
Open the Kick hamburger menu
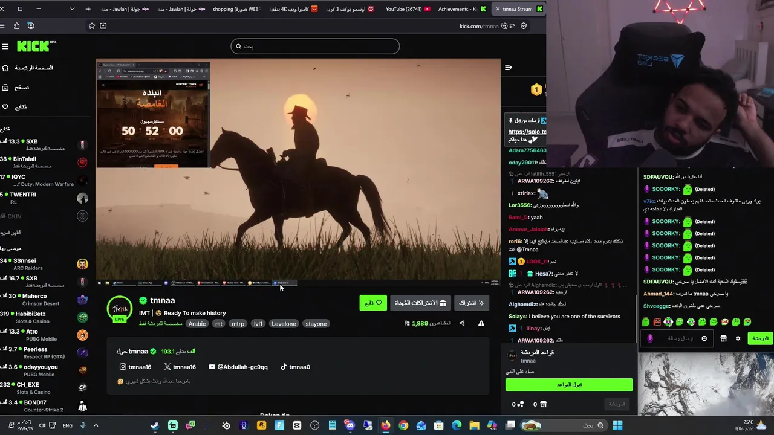(5, 47)
